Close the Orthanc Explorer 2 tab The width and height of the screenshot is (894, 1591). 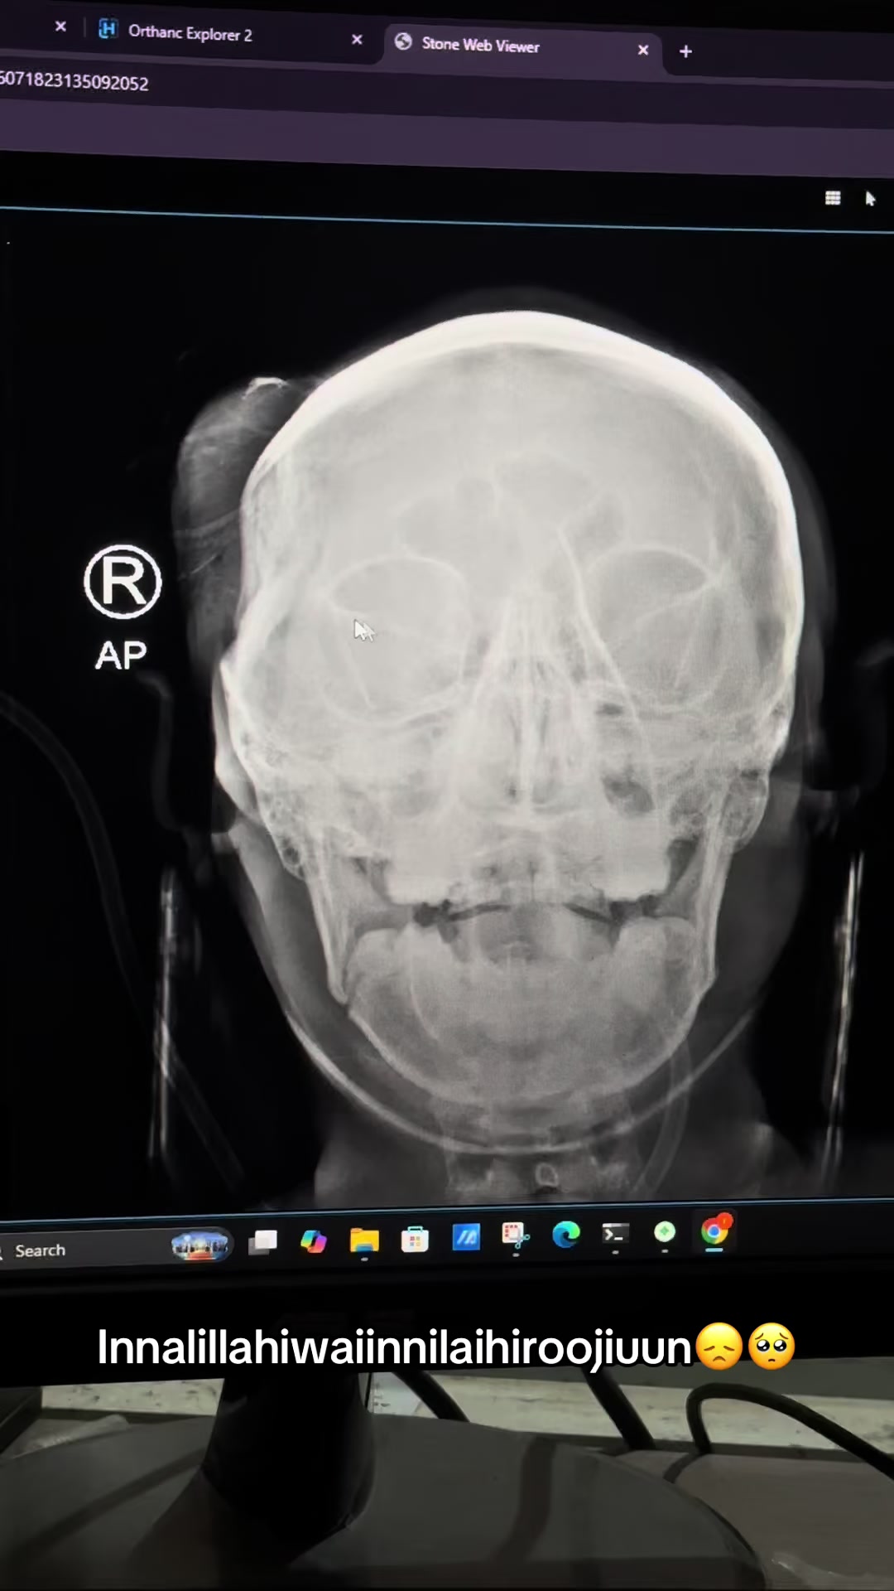(x=357, y=39)
